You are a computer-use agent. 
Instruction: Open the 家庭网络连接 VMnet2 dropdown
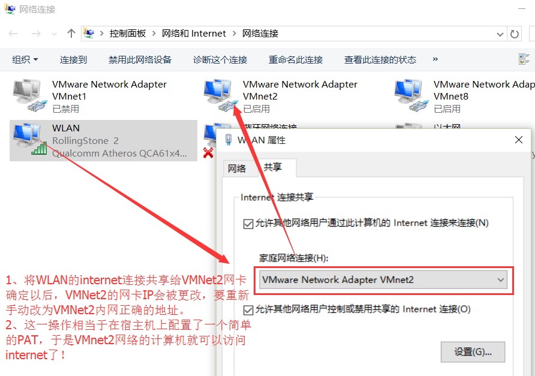tap(383, 280)
